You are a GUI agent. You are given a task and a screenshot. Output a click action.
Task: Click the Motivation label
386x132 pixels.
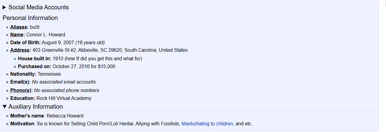click(22, 124)
